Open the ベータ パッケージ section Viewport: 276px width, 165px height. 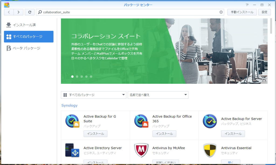[x=29, y=48]
